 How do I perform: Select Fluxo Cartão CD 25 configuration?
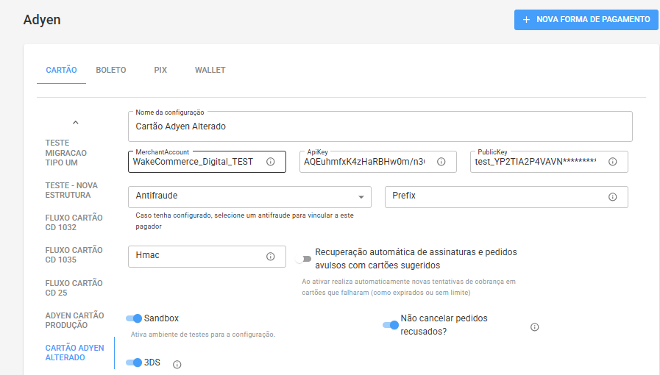[74, 288]
